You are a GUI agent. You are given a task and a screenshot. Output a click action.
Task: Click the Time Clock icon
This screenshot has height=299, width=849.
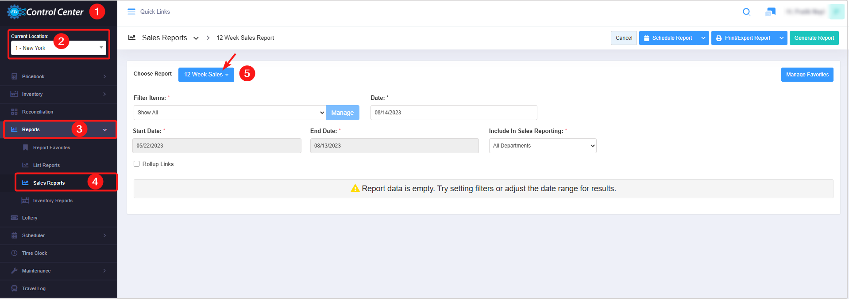[x=14, y=253]
